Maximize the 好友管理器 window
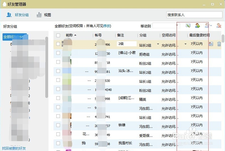The image size is (225, 151). [x=213, y=4]
